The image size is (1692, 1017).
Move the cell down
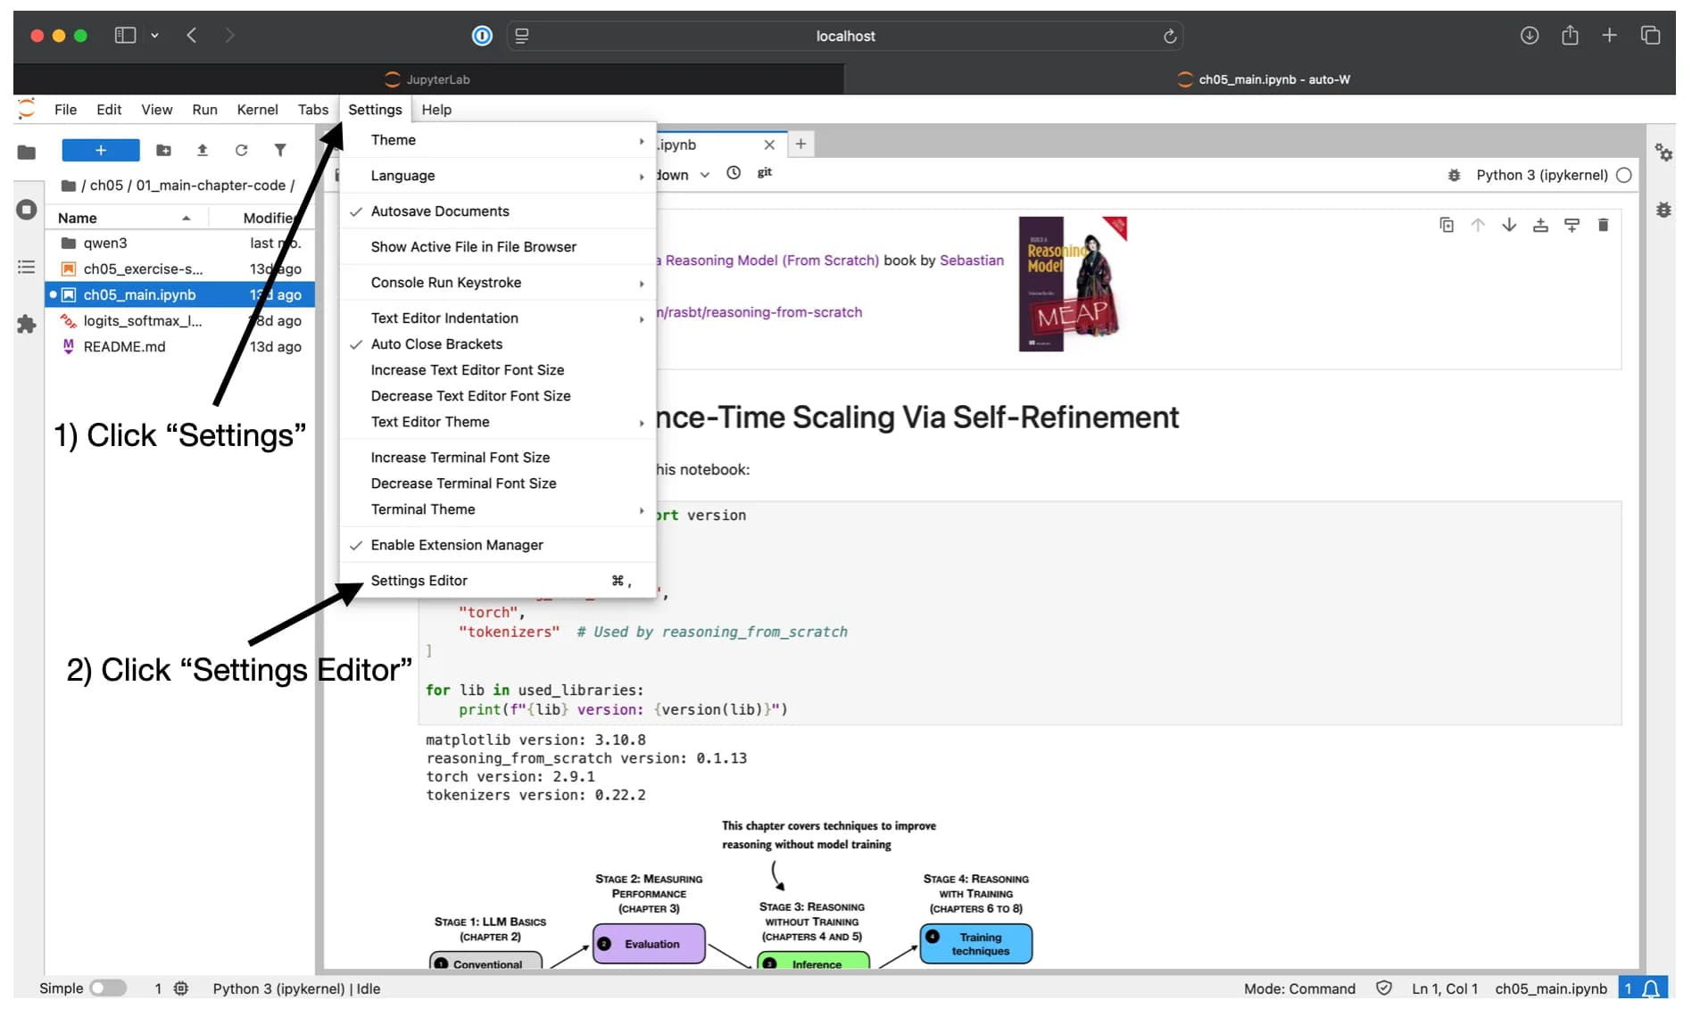tap(1509, 225)
